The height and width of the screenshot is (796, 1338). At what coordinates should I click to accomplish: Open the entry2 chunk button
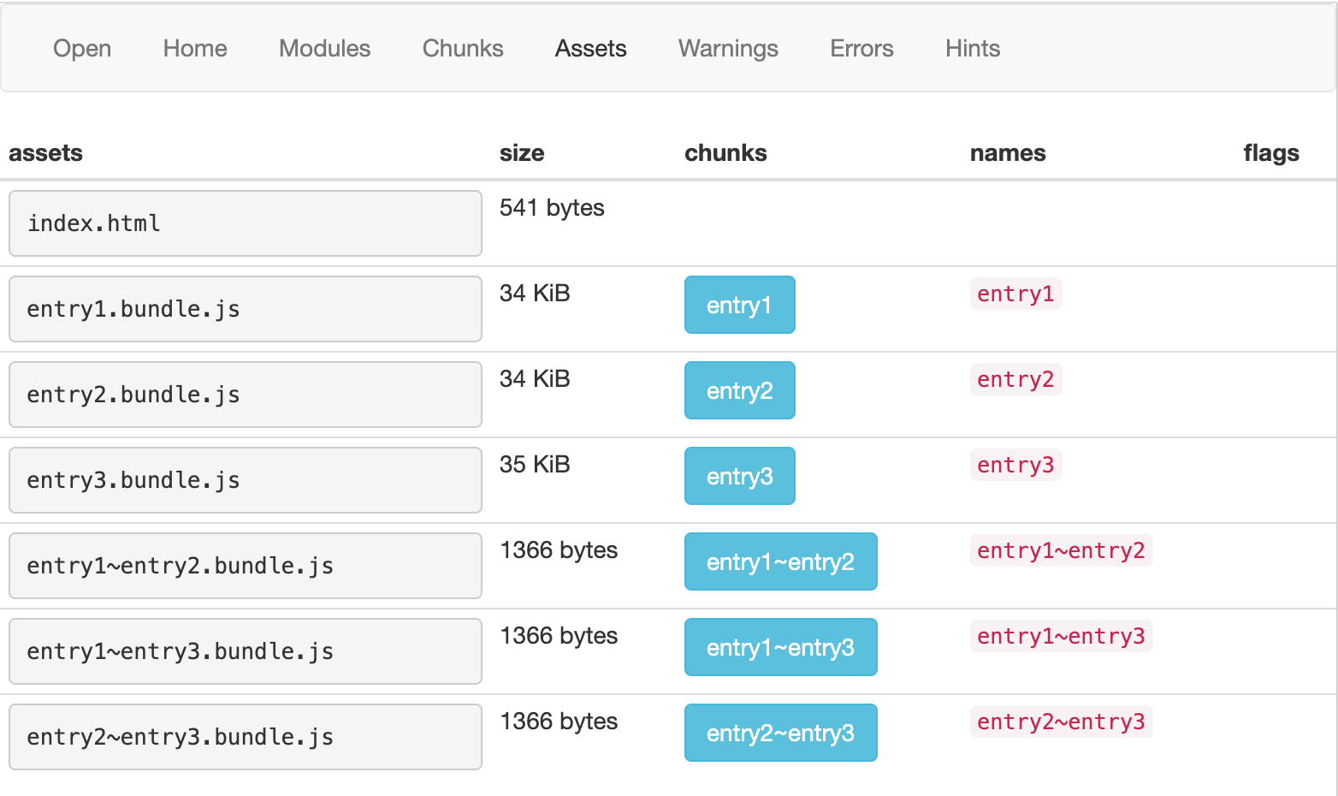click(739, 390)
